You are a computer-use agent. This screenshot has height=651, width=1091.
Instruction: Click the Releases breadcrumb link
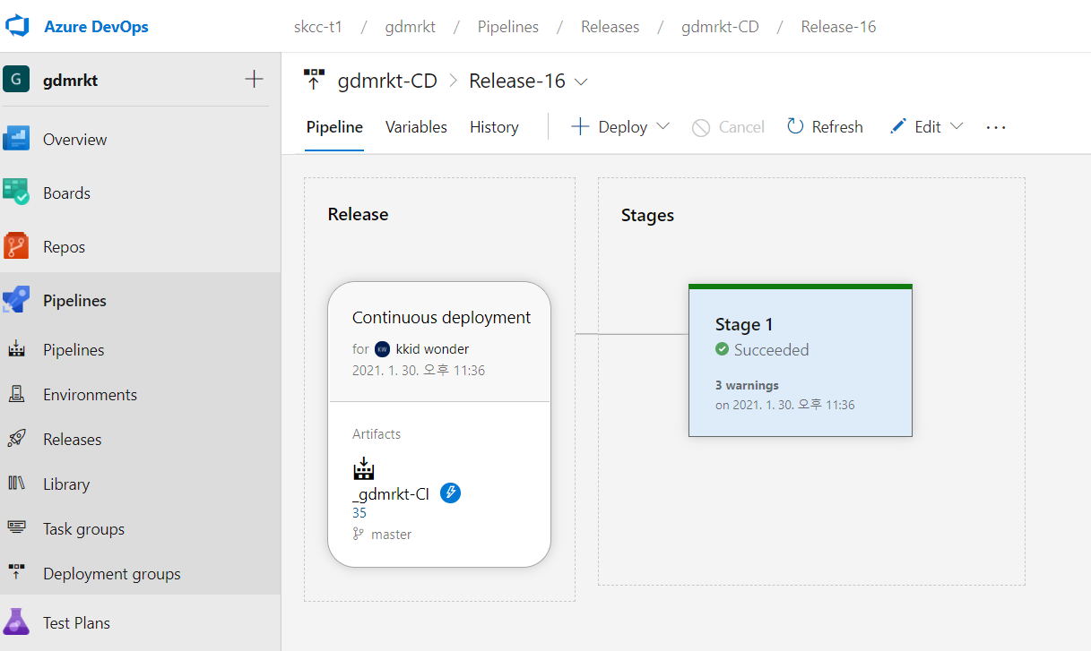coord(610,27)
